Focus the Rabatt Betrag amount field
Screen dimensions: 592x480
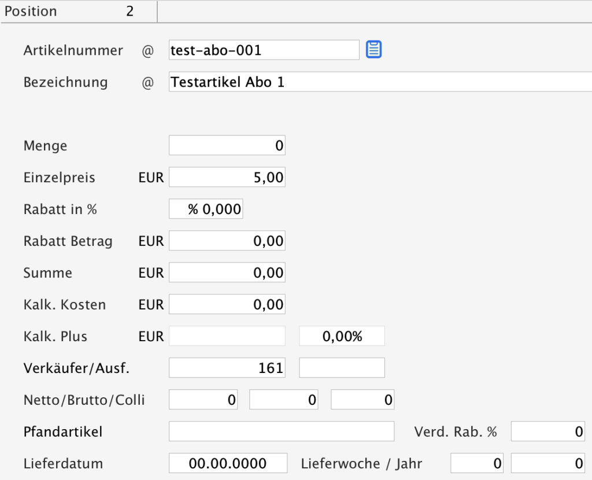pyautogui.click(x=227, y=241)
